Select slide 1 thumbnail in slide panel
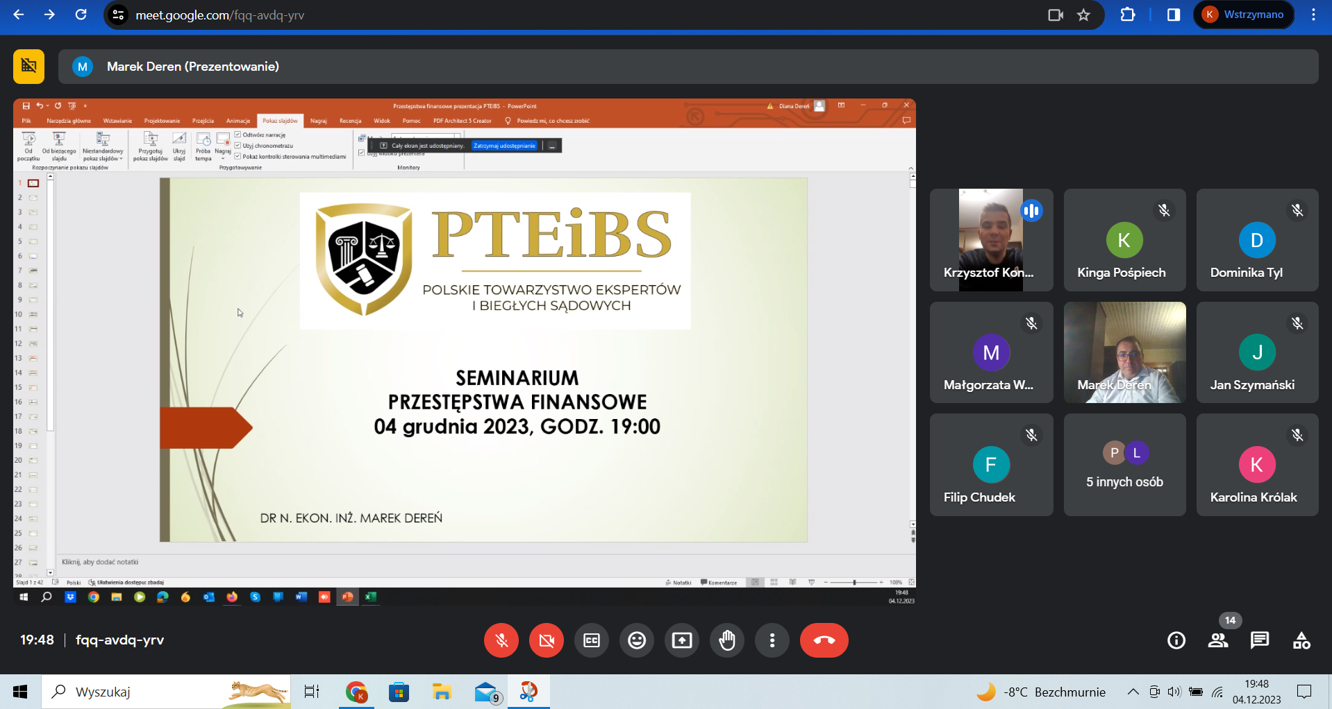Screen dimensions: 1332x709 (33, 183)
